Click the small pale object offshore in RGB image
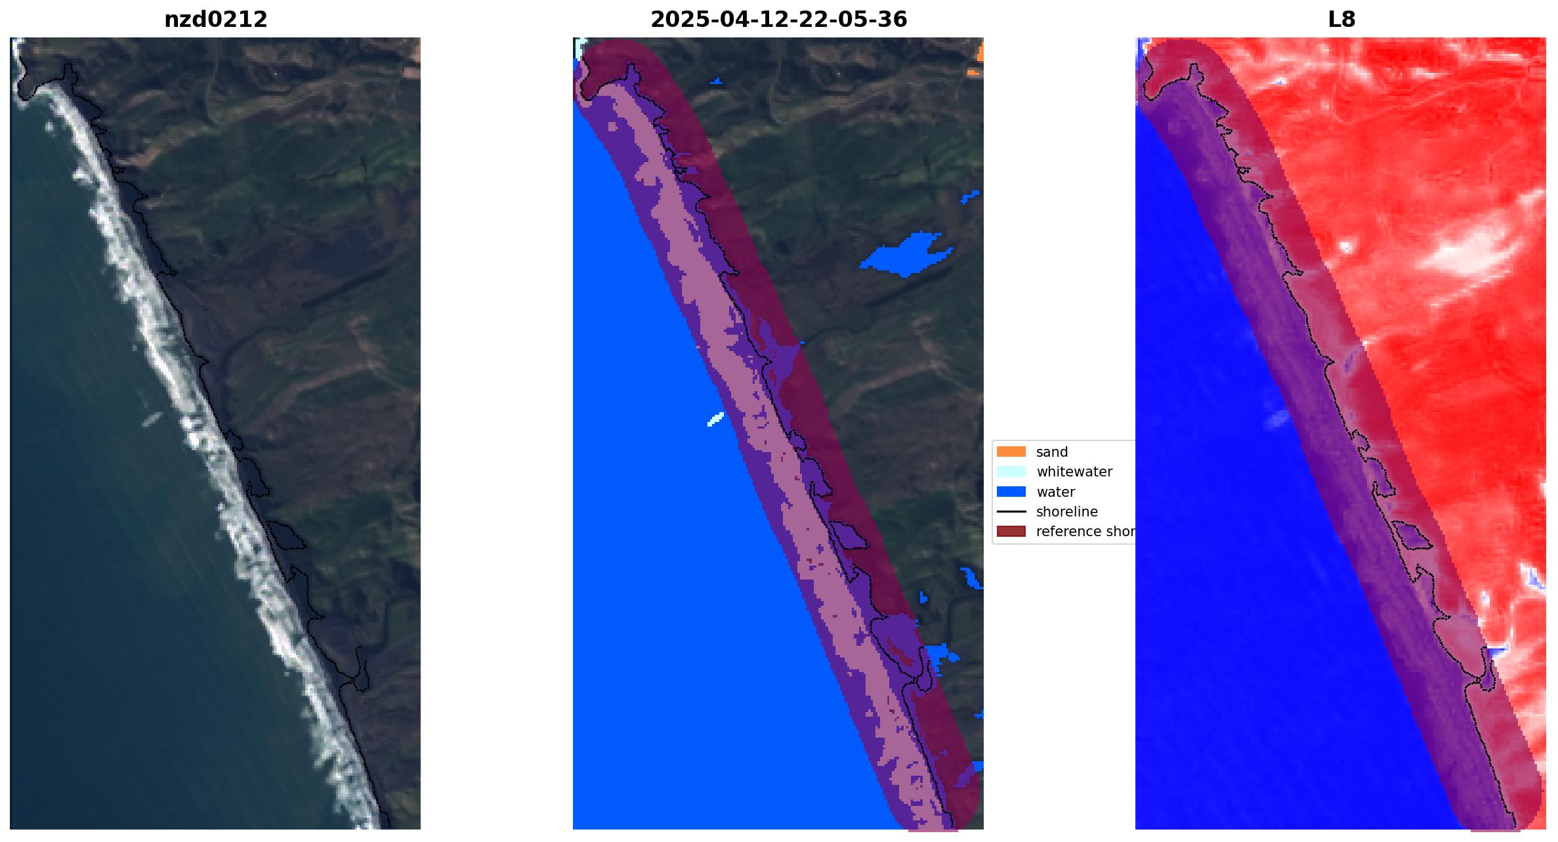The width and height of the screenshot is (1558, 842). [x=152, y=419]
